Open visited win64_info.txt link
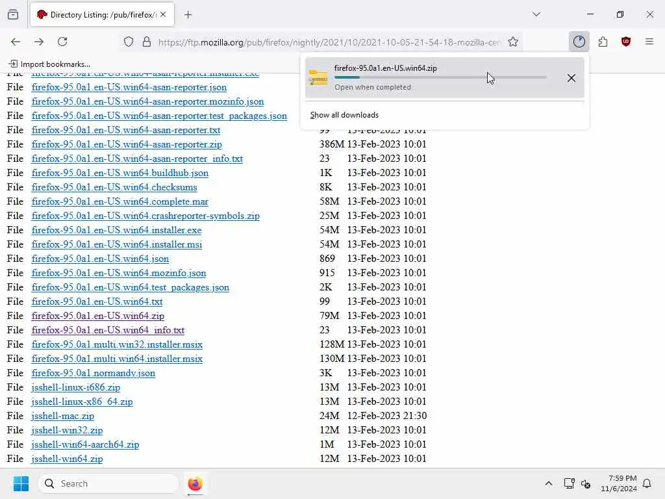665x499 pixels. pos(108,330)
